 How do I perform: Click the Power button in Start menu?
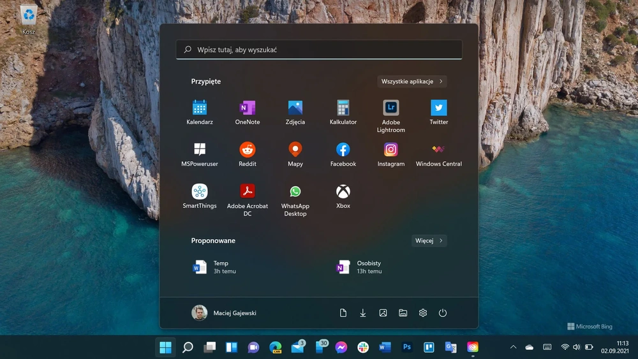(443, 312)
